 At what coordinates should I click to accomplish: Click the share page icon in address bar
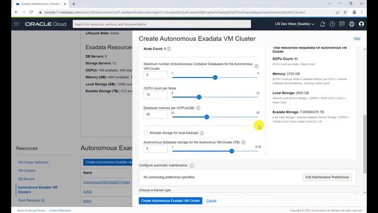pos(337,12)
